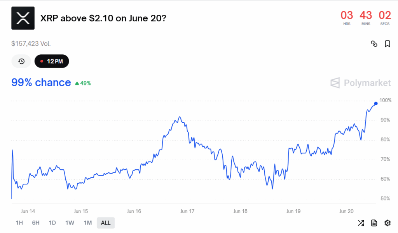Click the market title text

(x=103, y=18)
